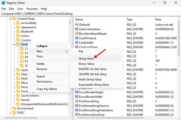
Task: Expand the Input key chevron
Action: (x=14, y=70)
